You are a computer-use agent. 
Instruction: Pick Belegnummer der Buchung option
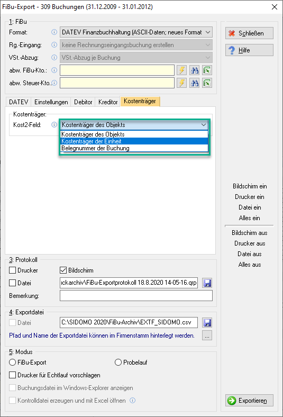(134, 148)
